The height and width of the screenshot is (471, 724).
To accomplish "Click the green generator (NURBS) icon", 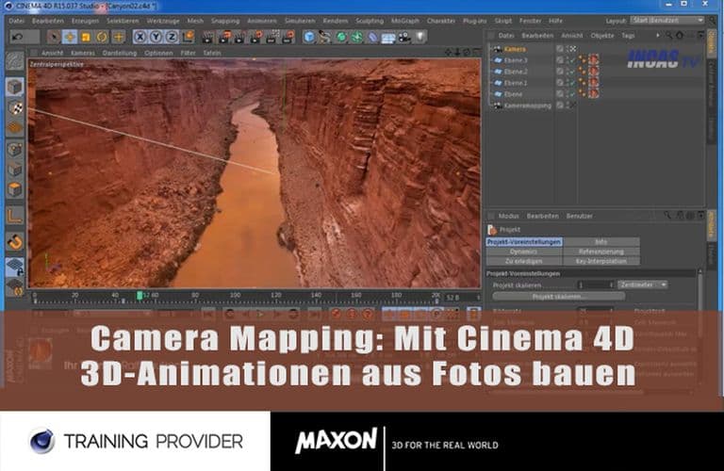I will [340, 37].
